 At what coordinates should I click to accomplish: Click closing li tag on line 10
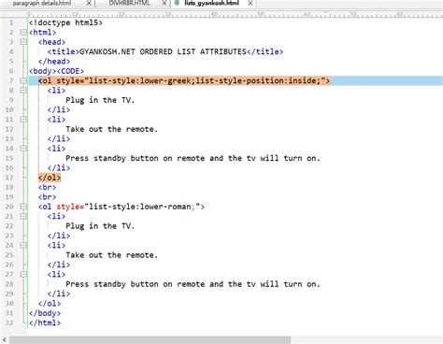[x=59, y=109]
